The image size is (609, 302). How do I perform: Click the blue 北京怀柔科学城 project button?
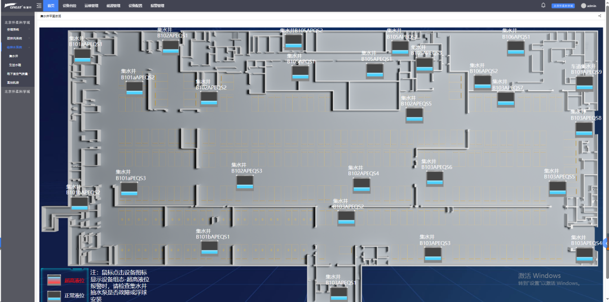coord(563,6)
